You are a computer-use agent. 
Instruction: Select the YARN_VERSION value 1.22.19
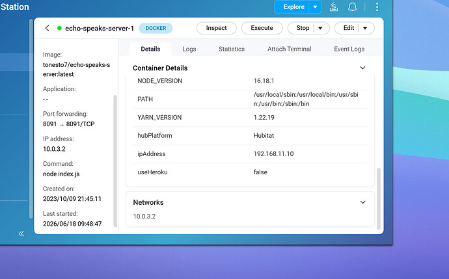(x=264, y=117)
